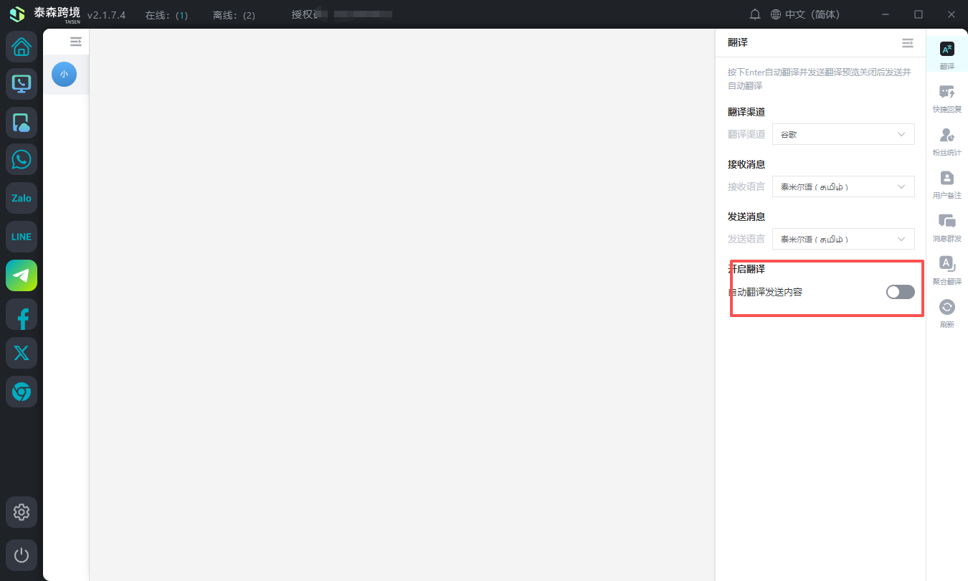Screen dimensions: 968x581
Task: Switch to the 快捷回复 tab
Action: point(946,98)
